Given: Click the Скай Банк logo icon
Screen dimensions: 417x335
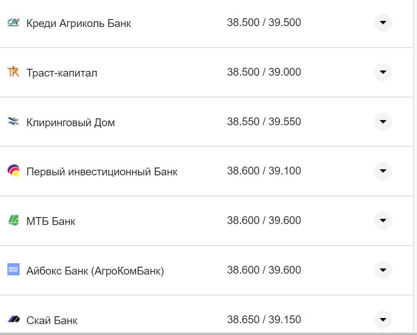Looking at the screenshot, I should 13,319.
